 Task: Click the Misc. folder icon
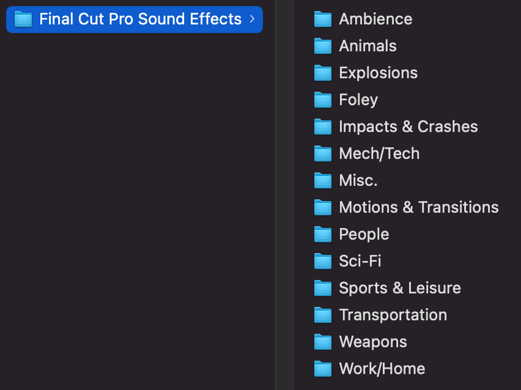coord(322,181)
